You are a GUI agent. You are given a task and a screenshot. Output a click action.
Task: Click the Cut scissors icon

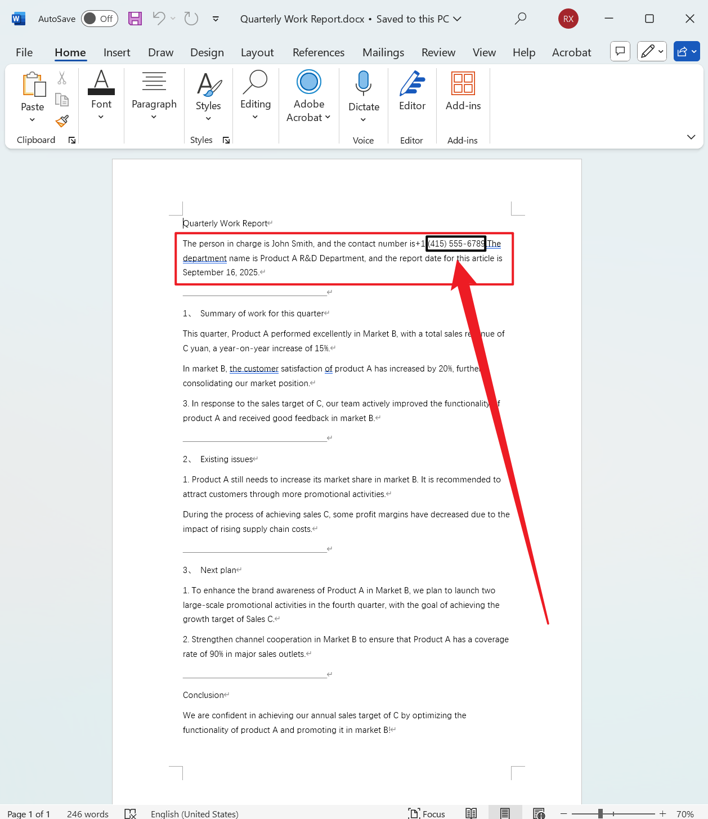(x=62, y=78)
